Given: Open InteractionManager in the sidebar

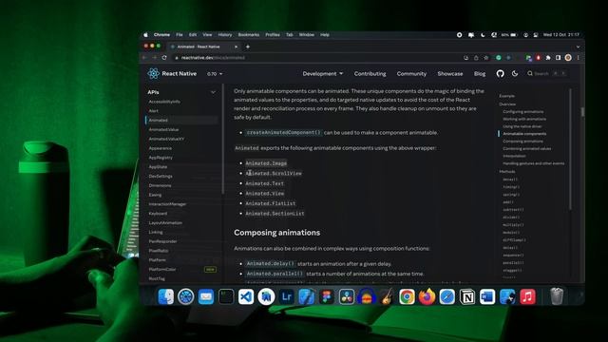Looking at the screenshot, I should (167, 204).
